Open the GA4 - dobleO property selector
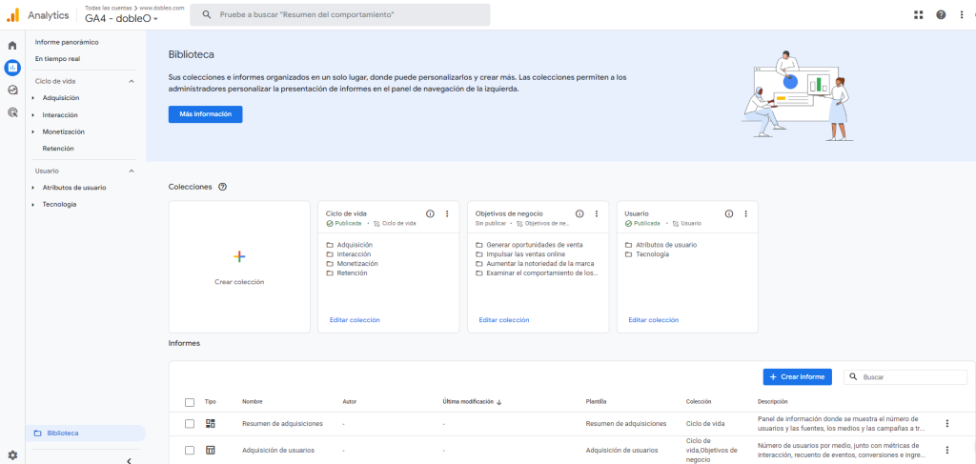 coord(122,18)
